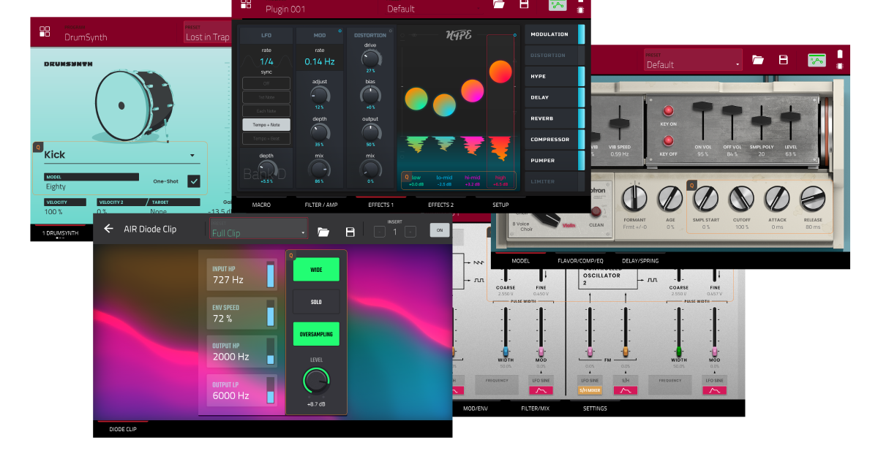This screenshot has height=459, width=878.
Task: Switch to the DELAY/SPRING tab
Action: point(641,260)
